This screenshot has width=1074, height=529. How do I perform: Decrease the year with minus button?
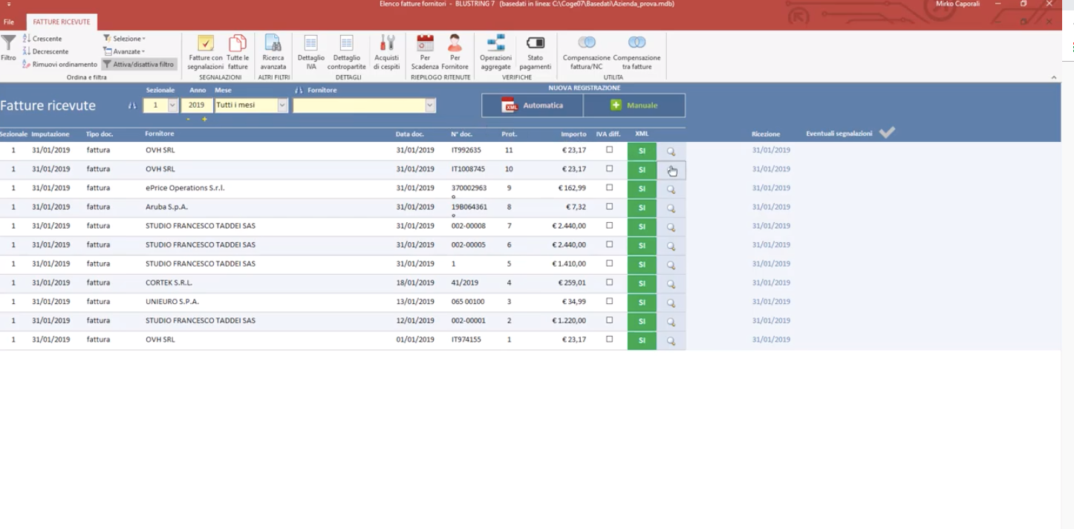(189, 119)
